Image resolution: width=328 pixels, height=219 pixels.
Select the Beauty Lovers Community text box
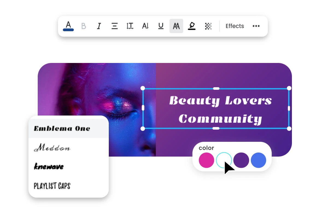216,108
